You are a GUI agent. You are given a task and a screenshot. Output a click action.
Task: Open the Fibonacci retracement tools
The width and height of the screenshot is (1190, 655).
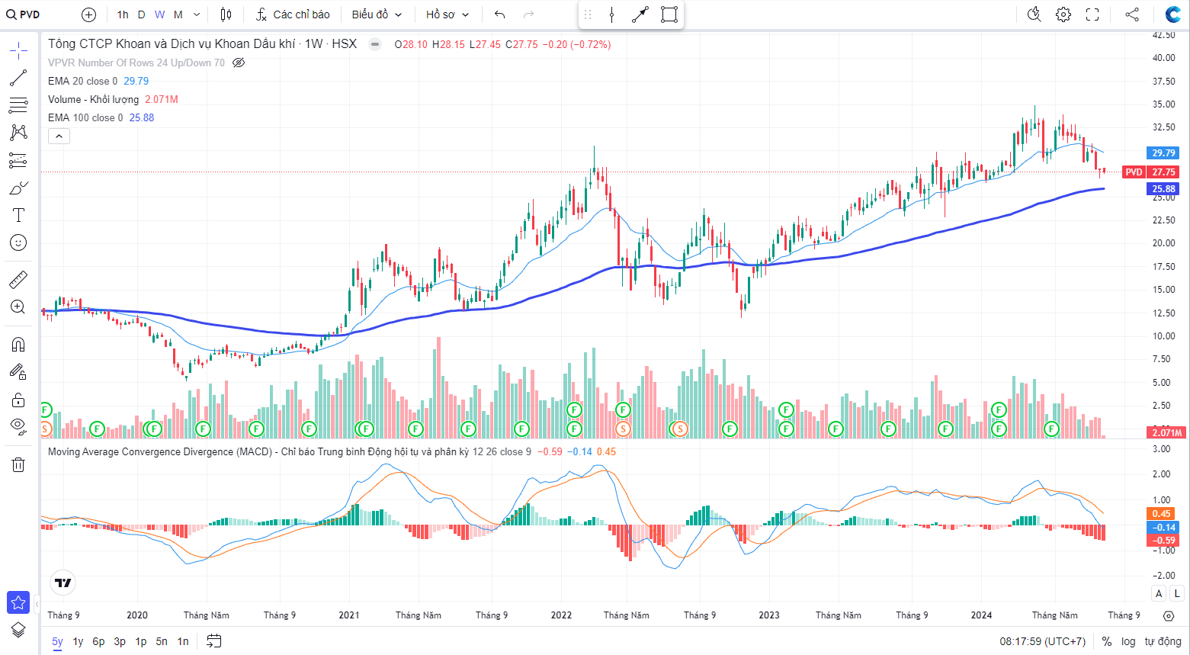tap(18, 105)
